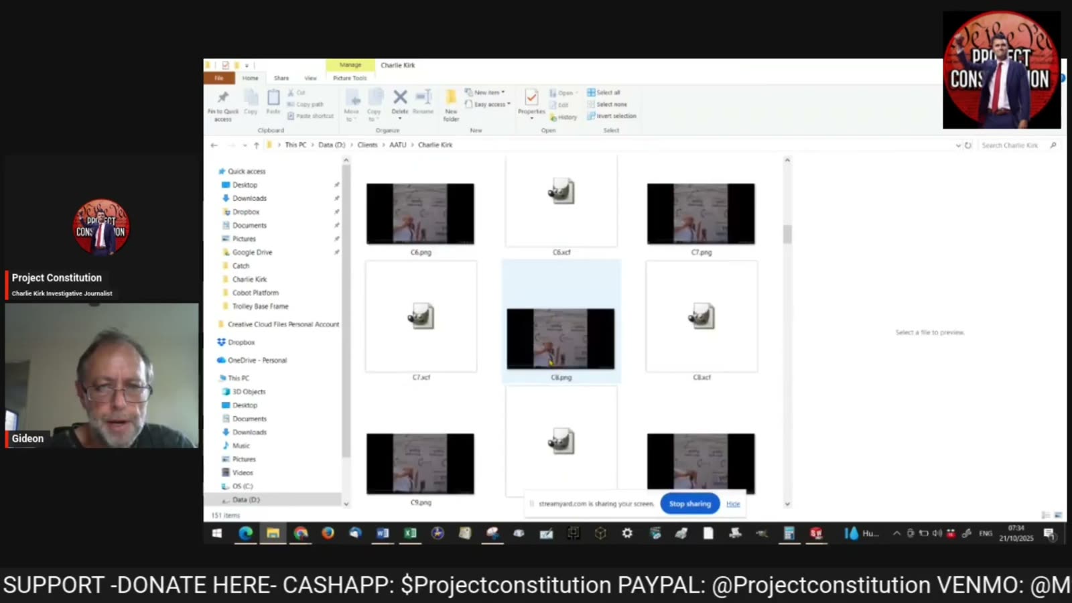Select the C6.png thumbnail
1072x603 pixels.
coord(420,214)
